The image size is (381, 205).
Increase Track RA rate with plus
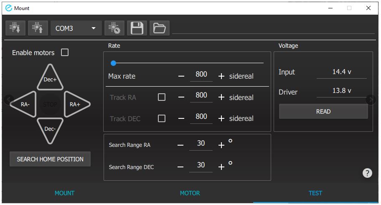click(x=221, y=97)
